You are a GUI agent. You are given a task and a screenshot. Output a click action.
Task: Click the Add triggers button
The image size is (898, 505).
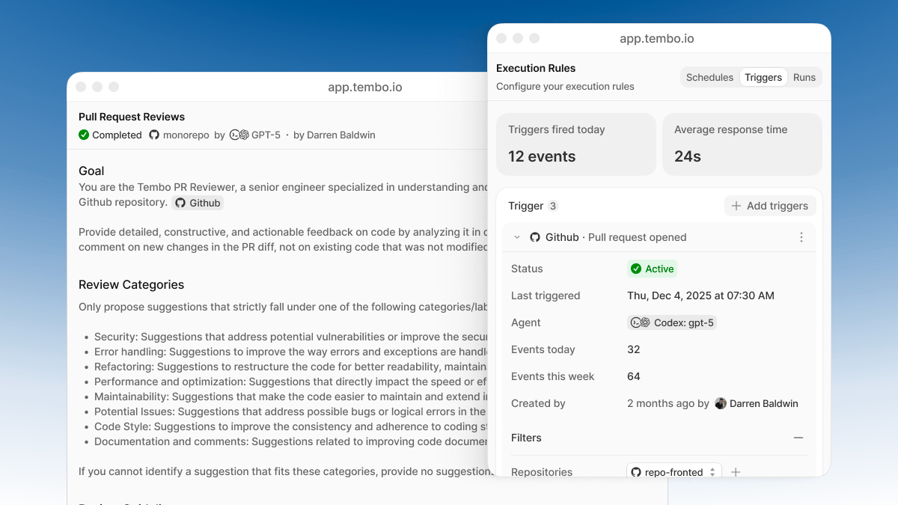pyautogui.click(x=770, y=206)
